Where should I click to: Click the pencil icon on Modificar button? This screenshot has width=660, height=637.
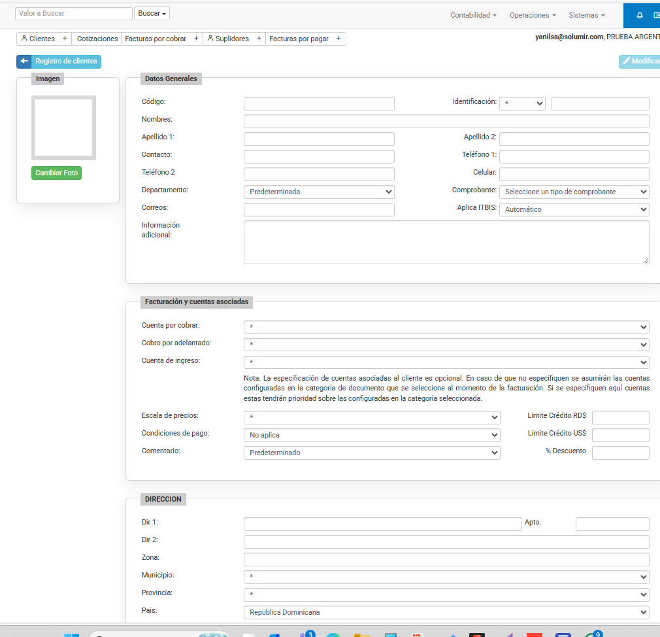(627, 61)
